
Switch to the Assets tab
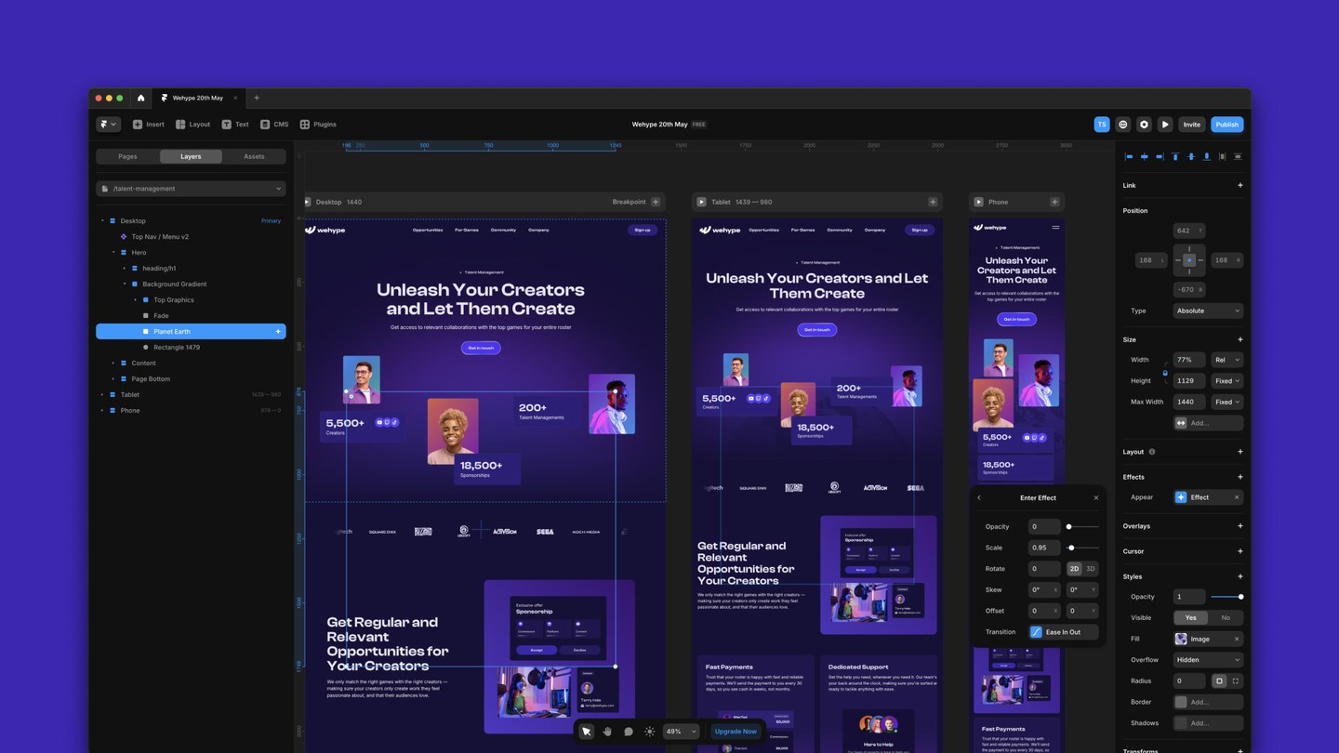[x=254, y=156]
